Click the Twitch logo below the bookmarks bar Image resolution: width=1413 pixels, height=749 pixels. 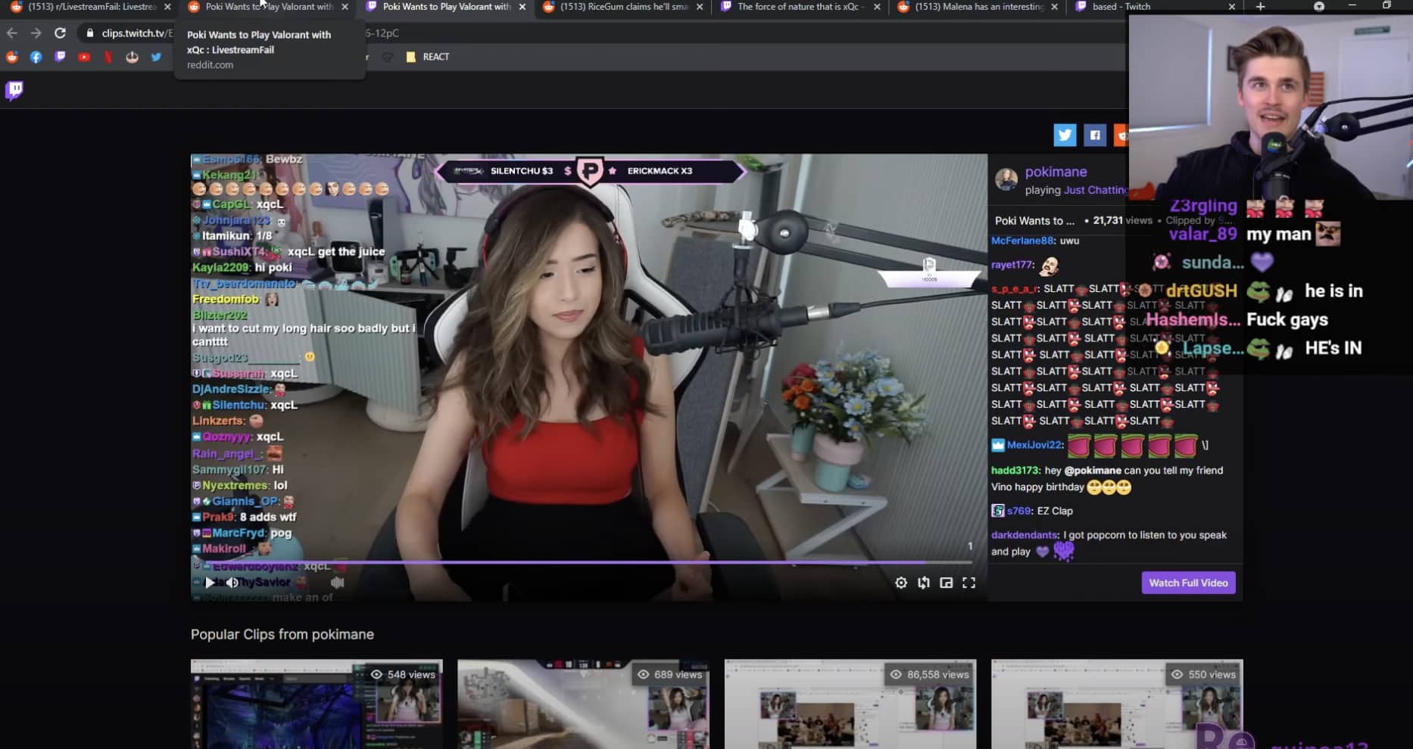click(x=14, y=91)
